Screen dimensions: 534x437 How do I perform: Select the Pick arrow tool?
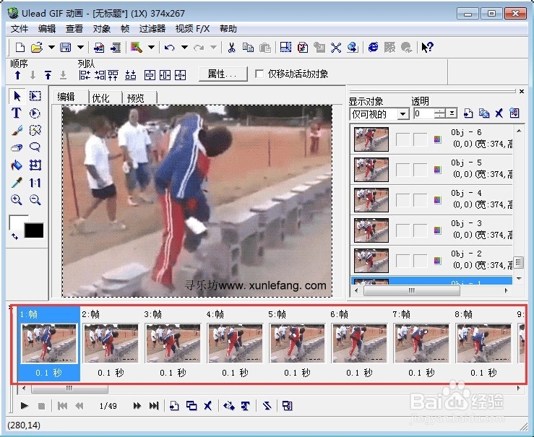[x=17, y=96]
